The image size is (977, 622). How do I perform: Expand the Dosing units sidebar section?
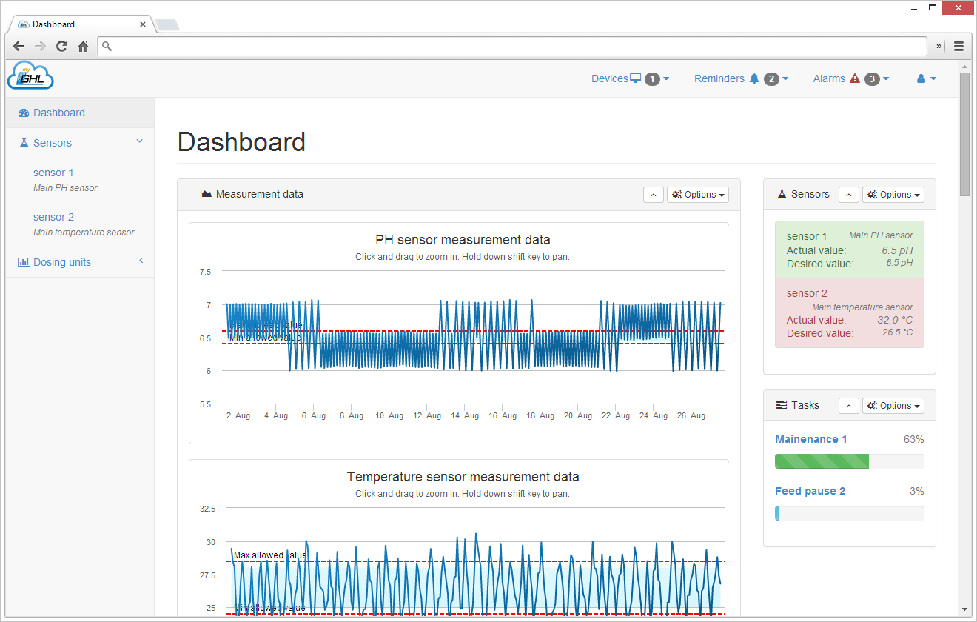141,261
